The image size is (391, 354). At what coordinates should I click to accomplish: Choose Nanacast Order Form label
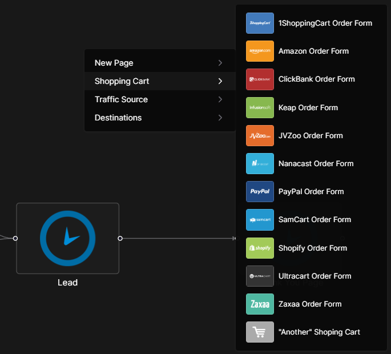(316, 163)
